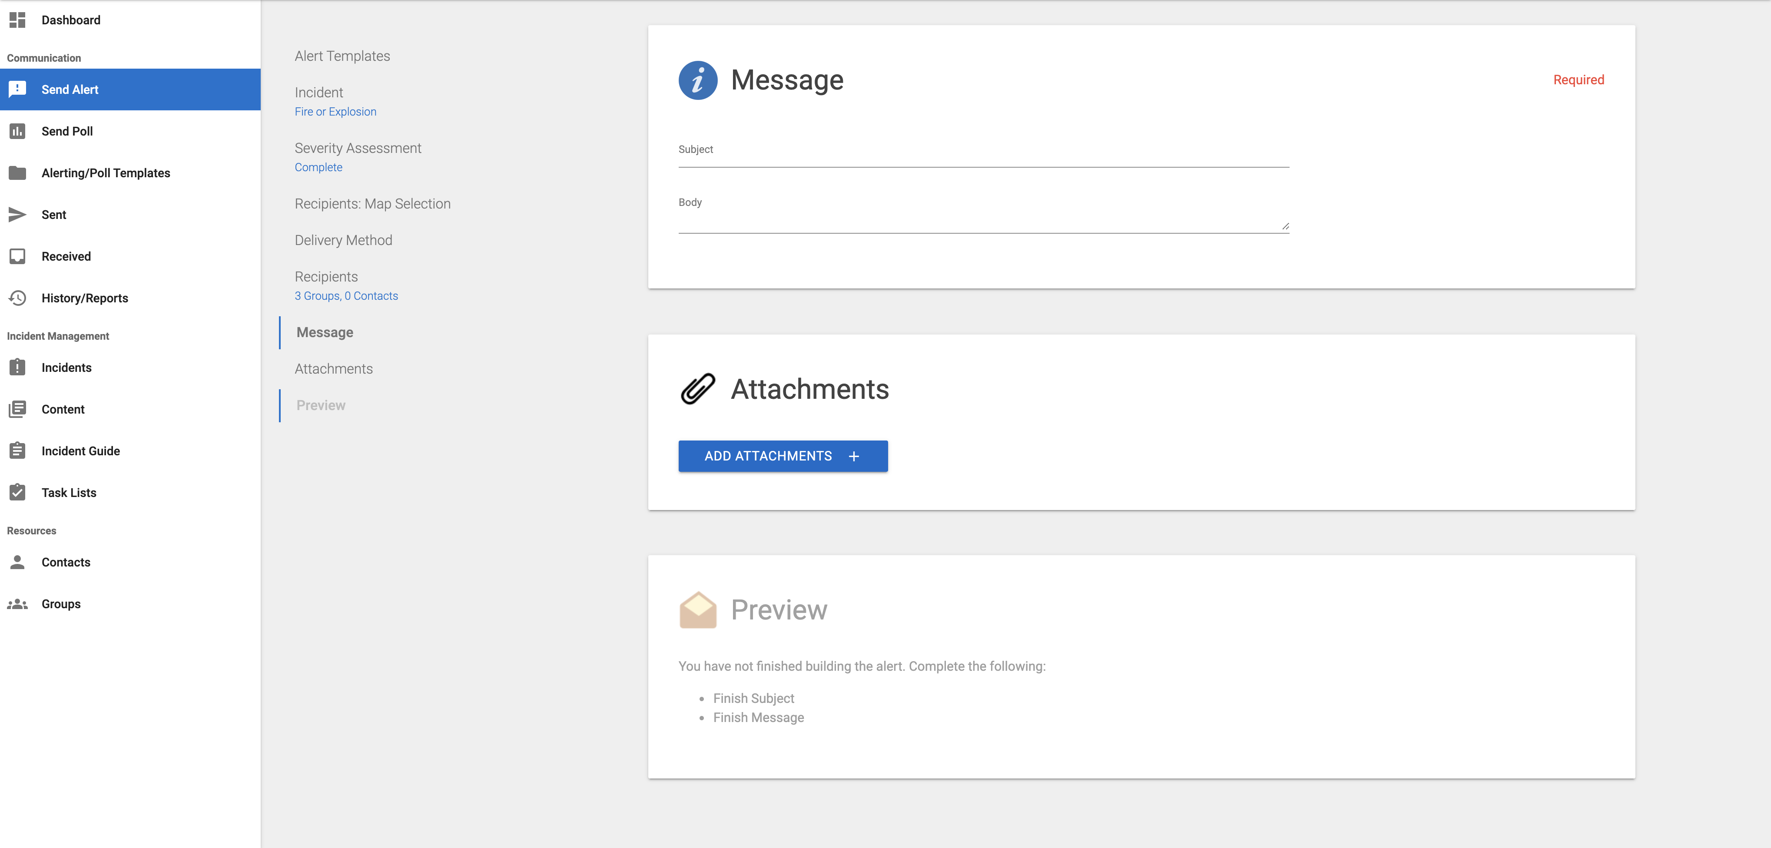
Task: Click the Groups people icon
Action: tap(17, 603)
